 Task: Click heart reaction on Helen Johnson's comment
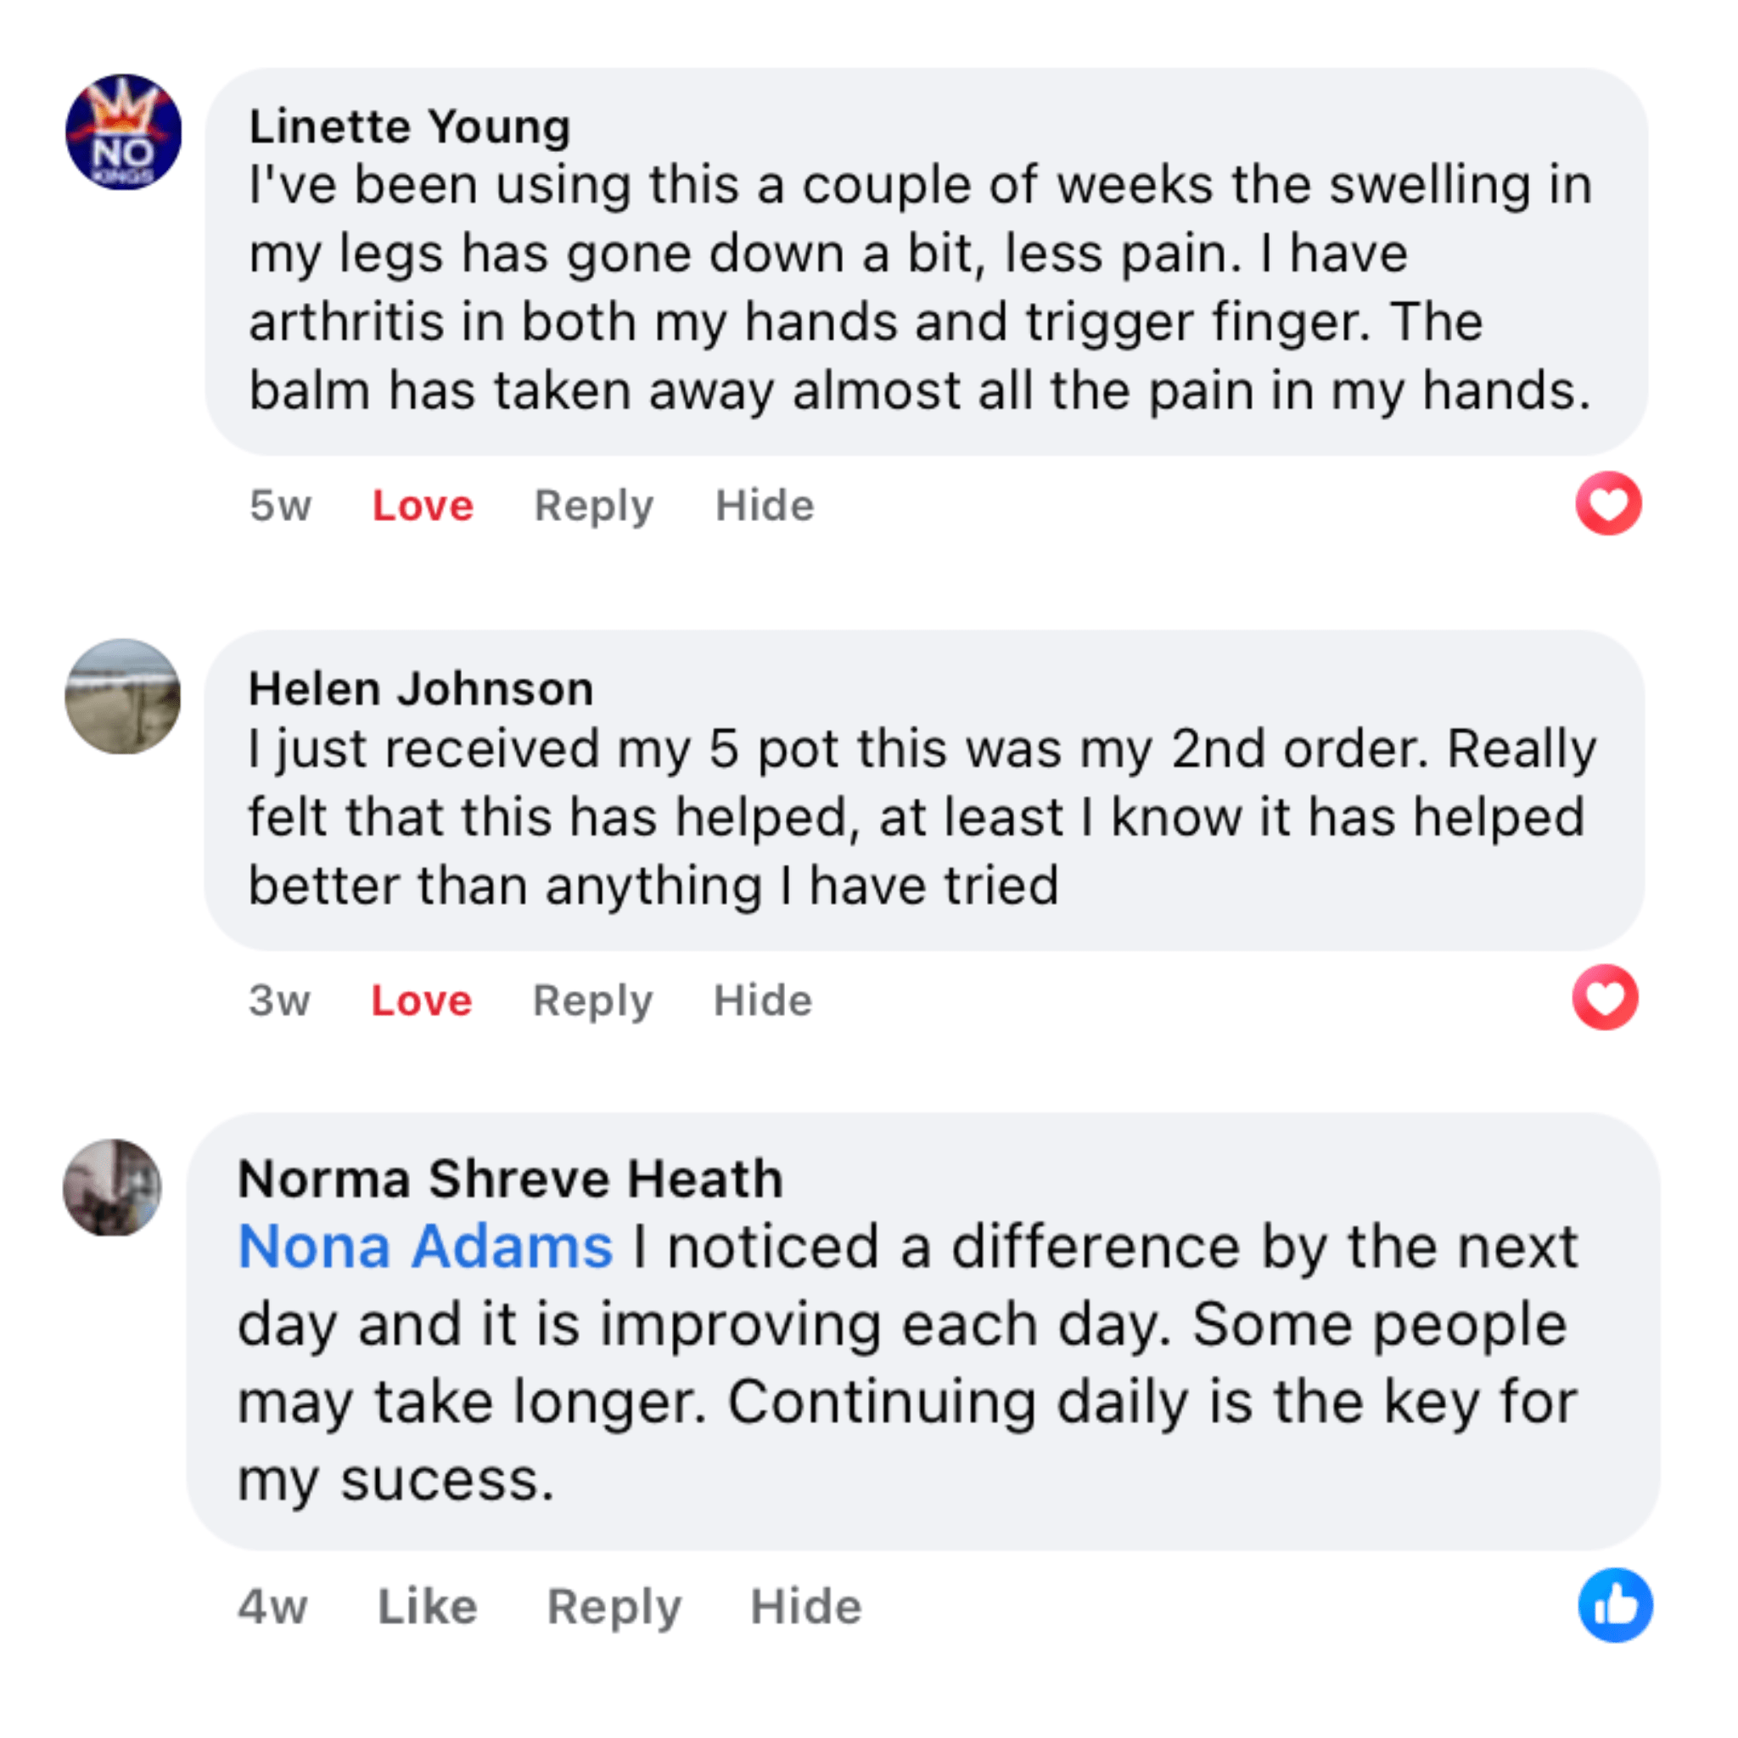tap(1605, 998)
